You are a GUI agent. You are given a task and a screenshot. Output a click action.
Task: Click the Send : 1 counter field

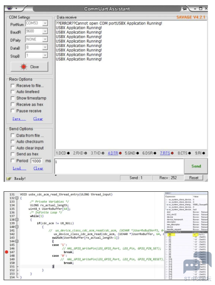pos(136,178)
